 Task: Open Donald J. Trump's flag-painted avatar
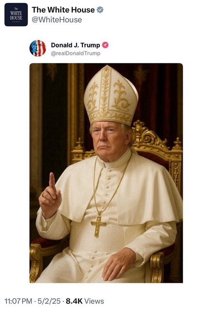coord(38,48)
